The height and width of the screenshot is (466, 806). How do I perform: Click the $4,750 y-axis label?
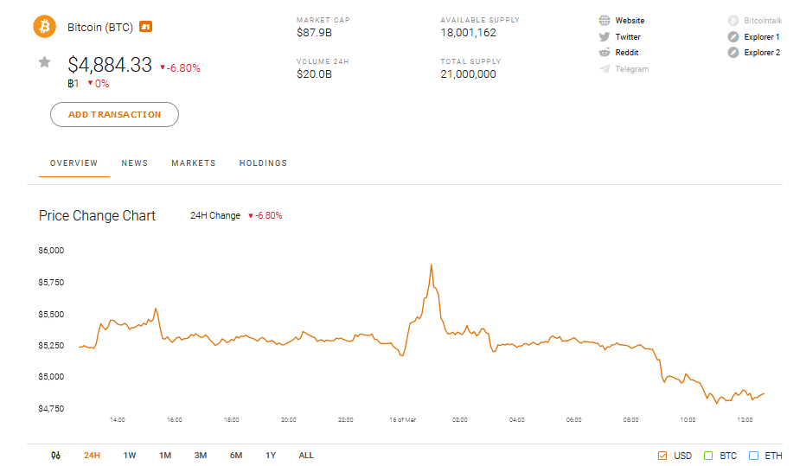click(51, 409)
